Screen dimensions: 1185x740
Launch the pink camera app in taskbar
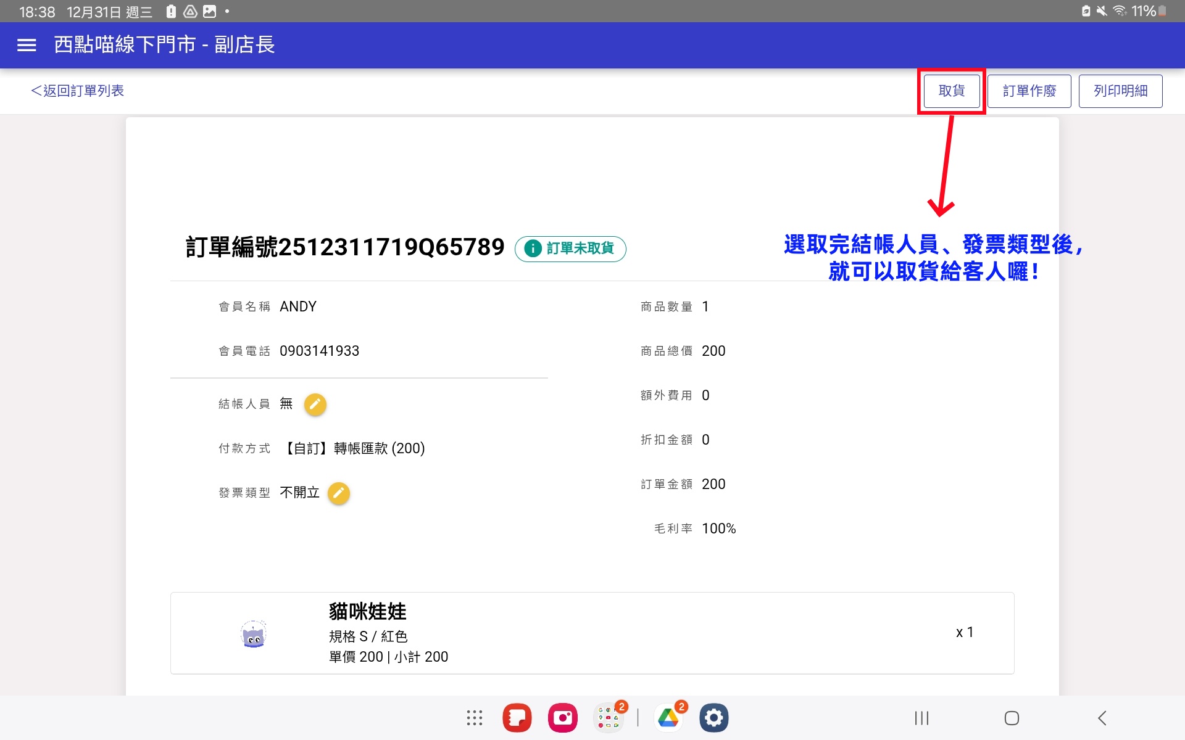pos(562,718)
